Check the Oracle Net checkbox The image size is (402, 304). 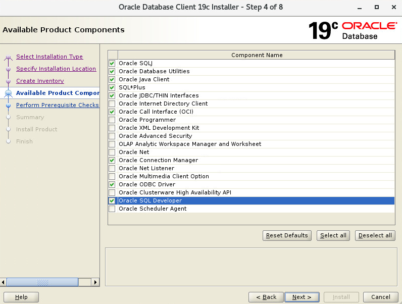pos(112,152)
